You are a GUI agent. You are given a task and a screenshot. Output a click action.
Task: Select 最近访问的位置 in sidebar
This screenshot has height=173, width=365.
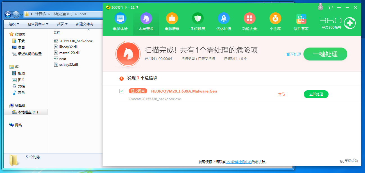tap(27, 54)
